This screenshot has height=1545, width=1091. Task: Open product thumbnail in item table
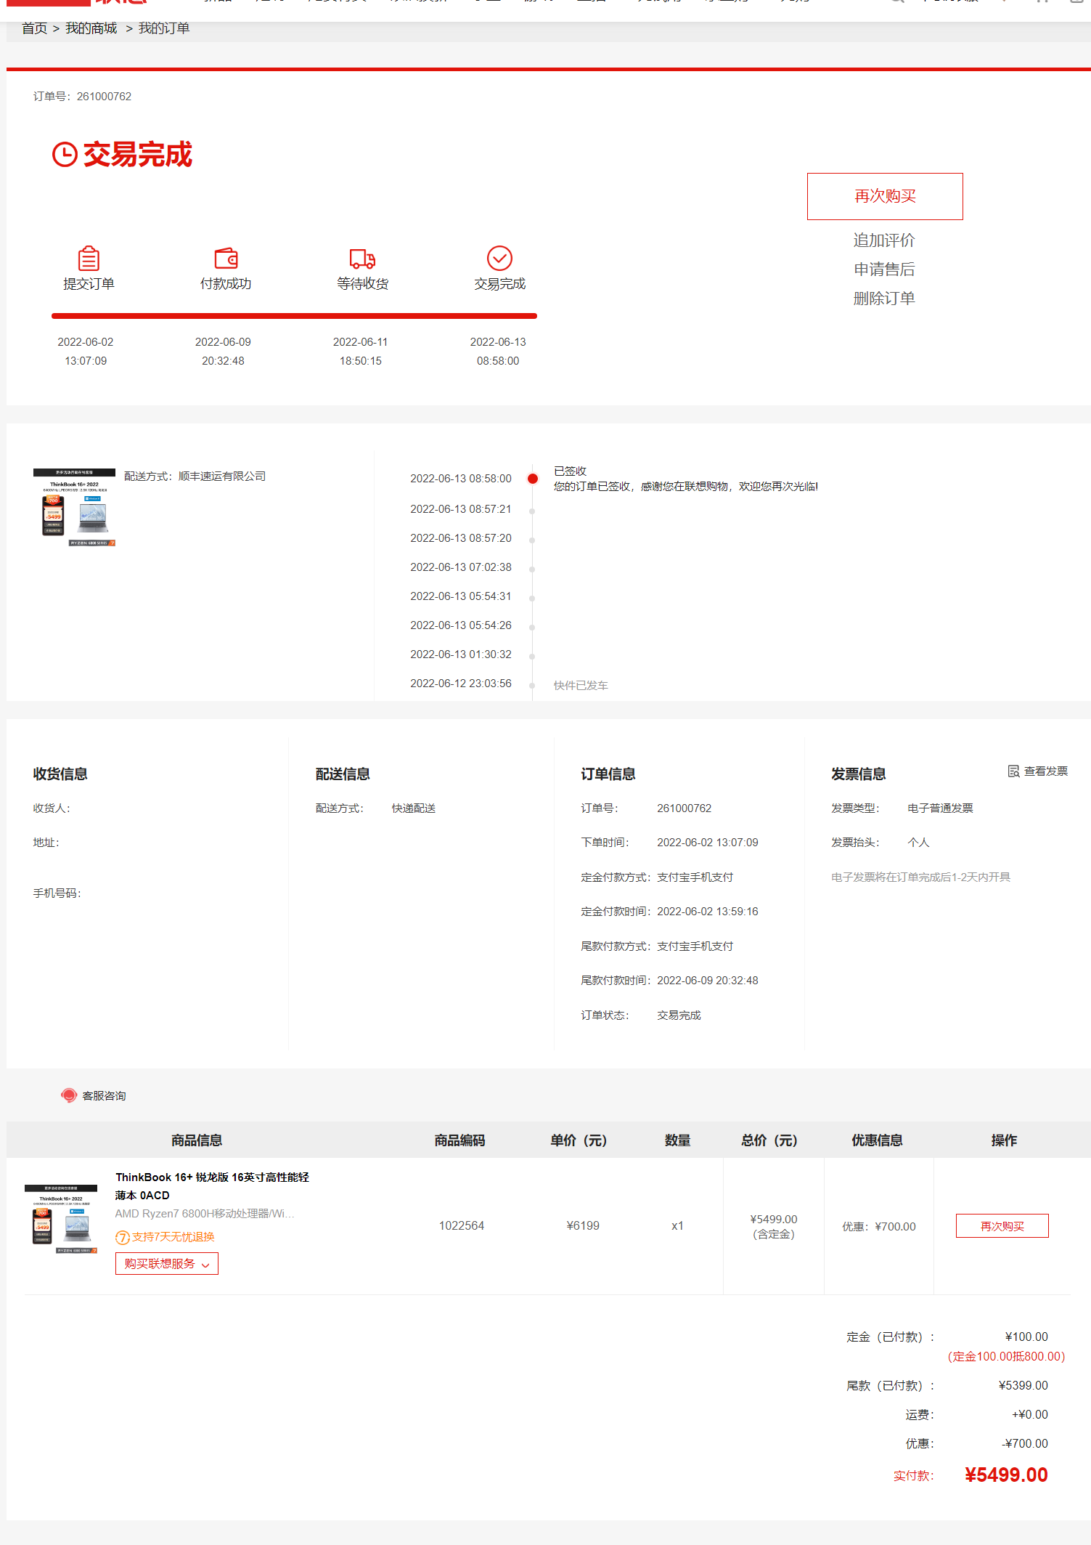(x=61, y=1220)
